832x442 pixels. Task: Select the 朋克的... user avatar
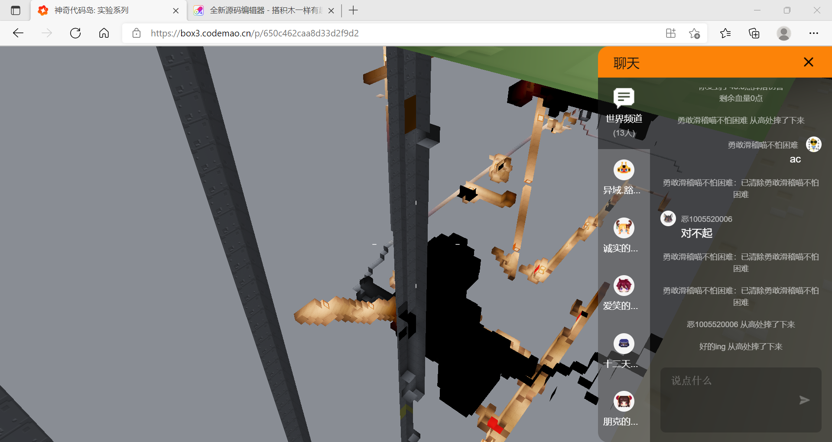[x=624, y=401]
